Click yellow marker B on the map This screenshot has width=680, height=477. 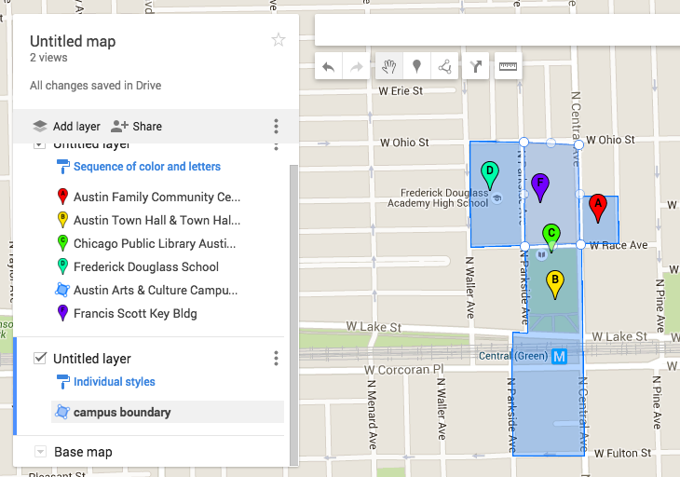point(554,284)
